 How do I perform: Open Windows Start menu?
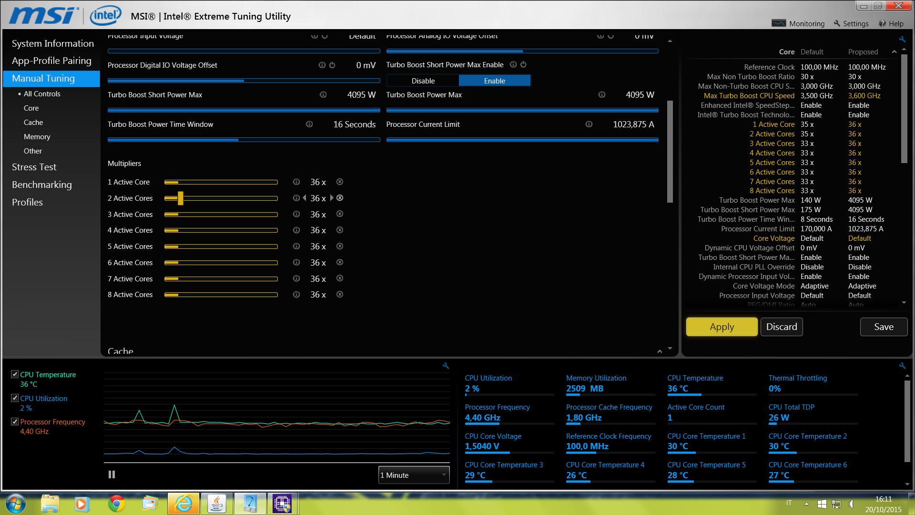tap(15, 504)
